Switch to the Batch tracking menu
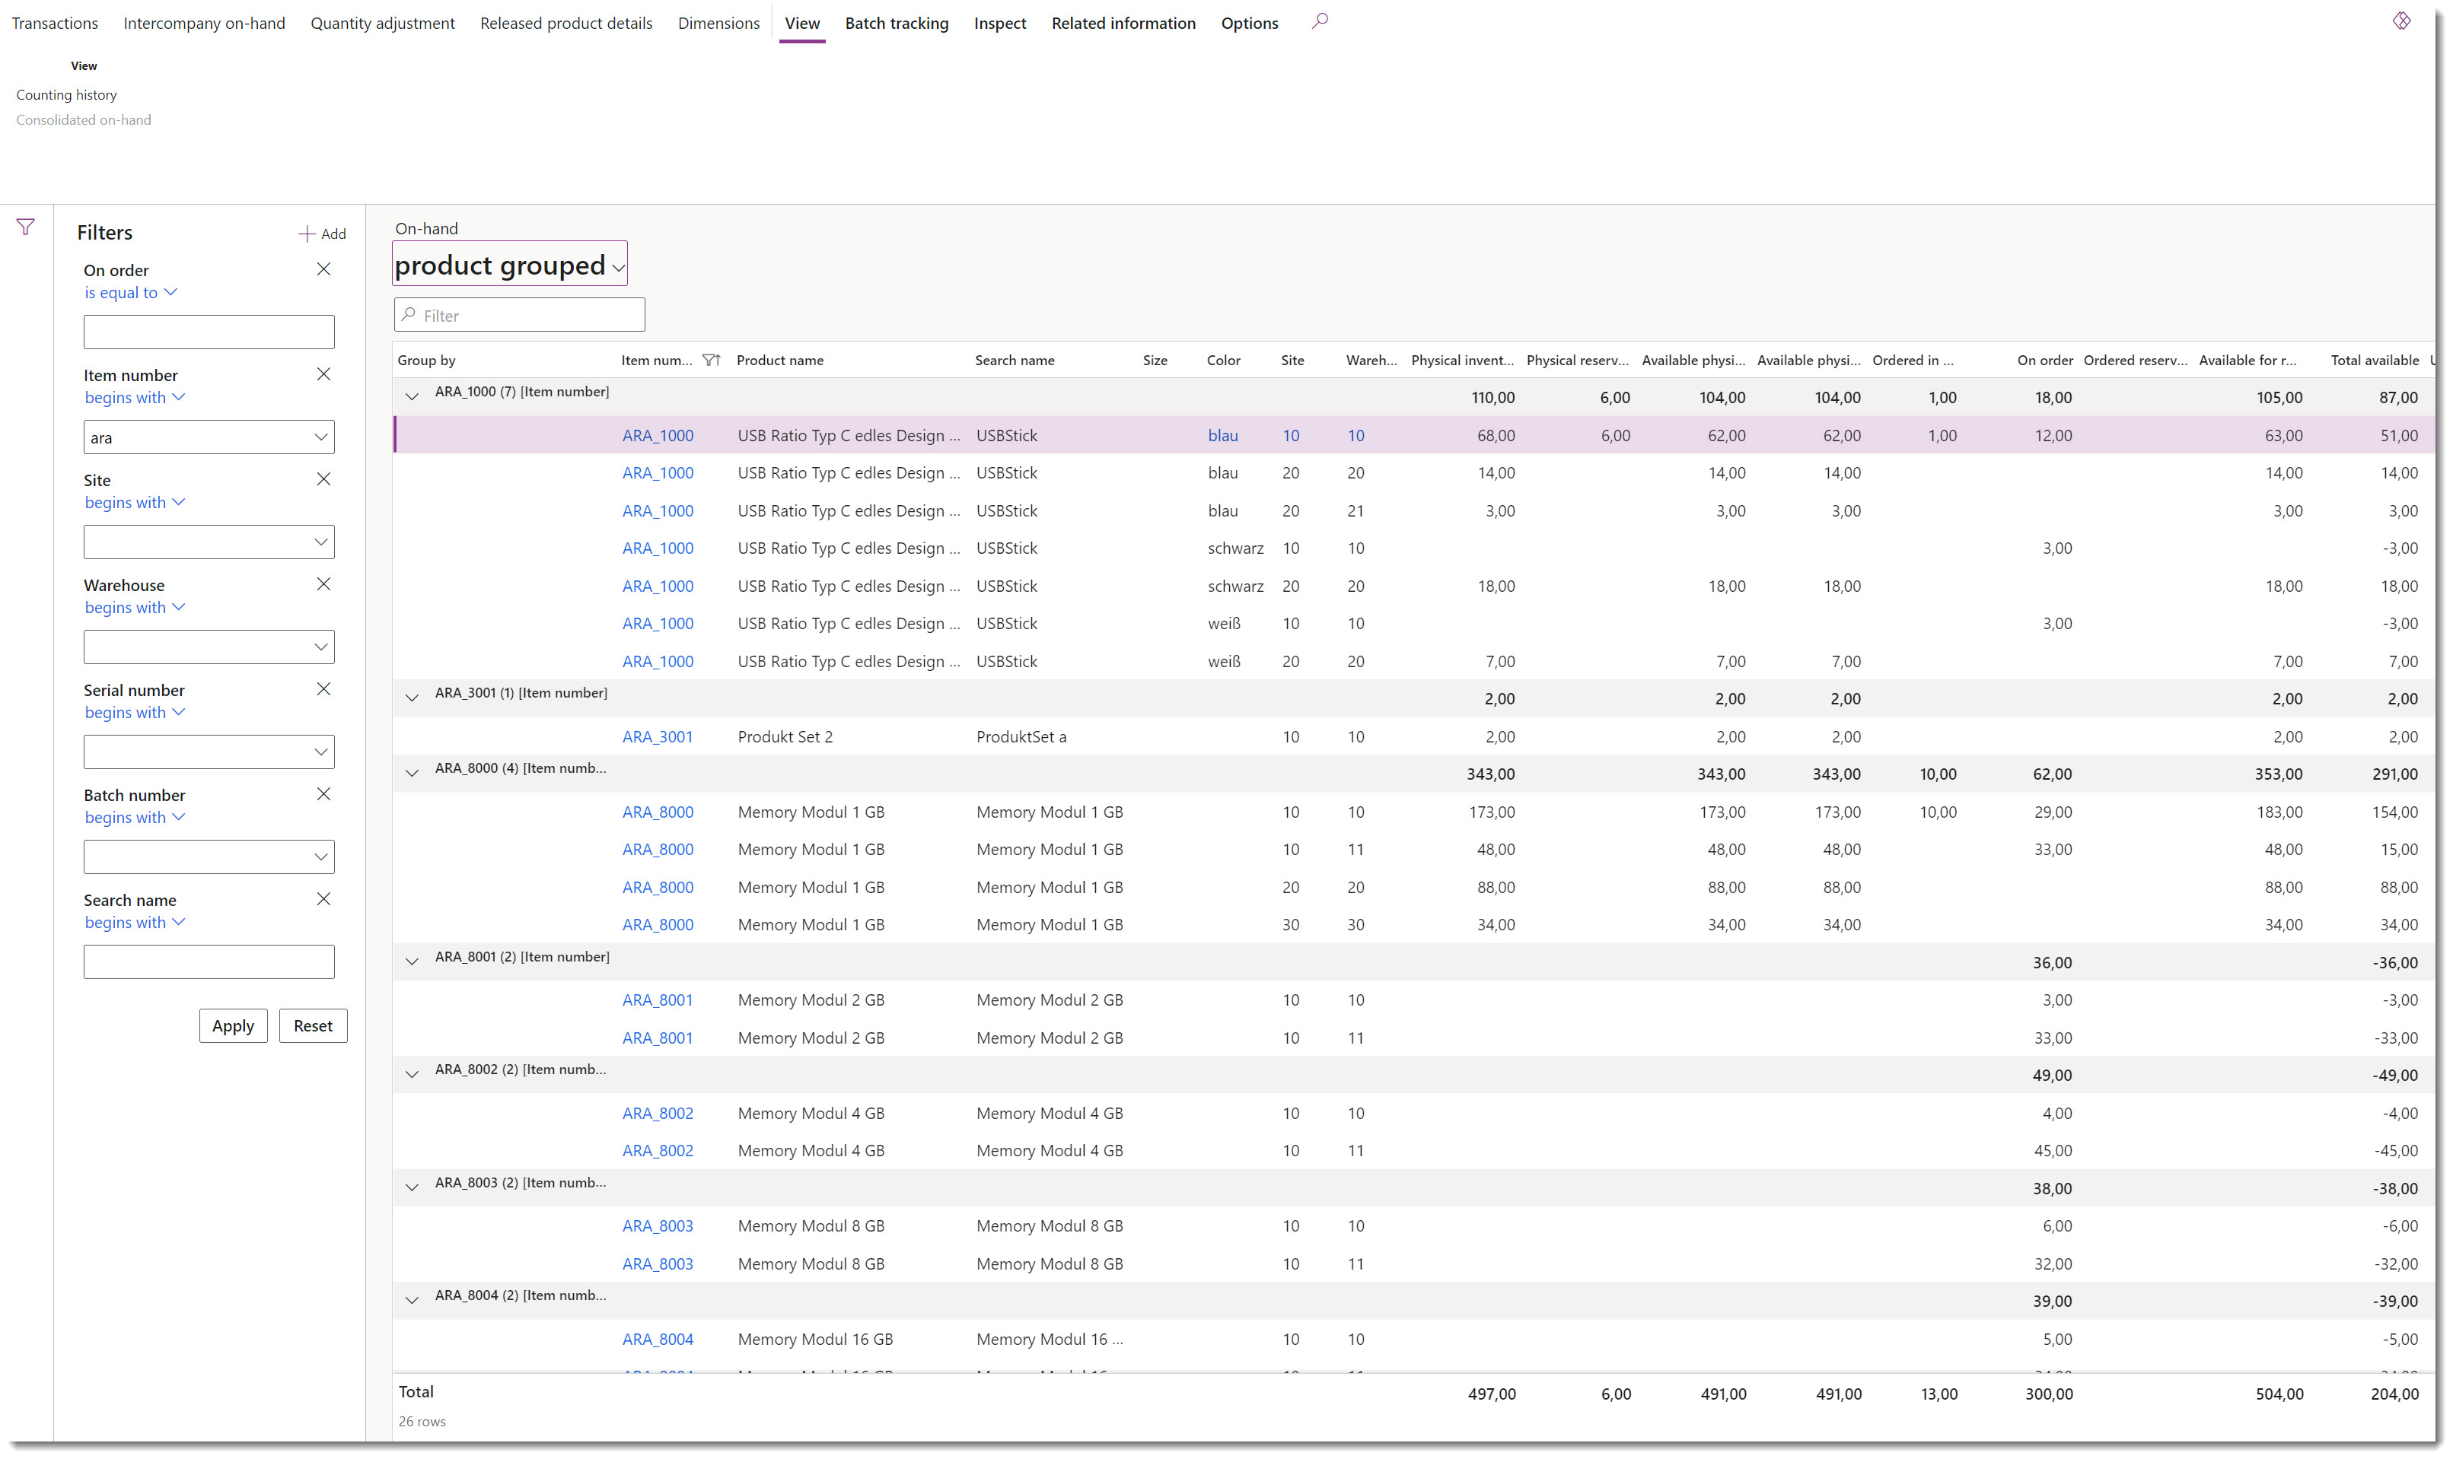 coord(896,23)
